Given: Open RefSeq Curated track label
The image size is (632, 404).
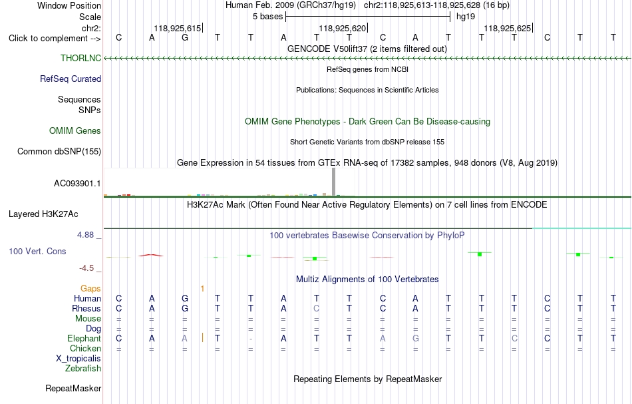Looking at the screenshot, I should (x=71, y=79).
